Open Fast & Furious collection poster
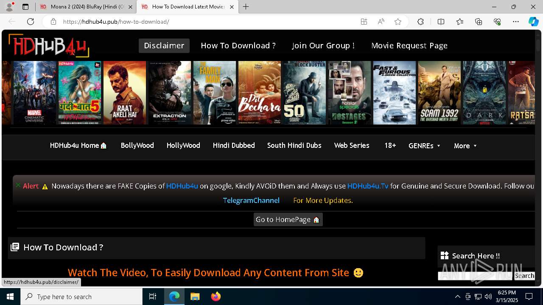543x305 pixels. pos(395,93)
